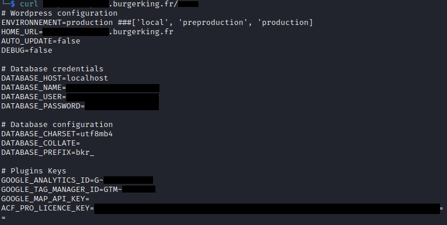This screenshot has width=447, height=225.
Task: Click the GOOGLE_TAG_MANAGER_ID label
Action: [x=50, y=190]
